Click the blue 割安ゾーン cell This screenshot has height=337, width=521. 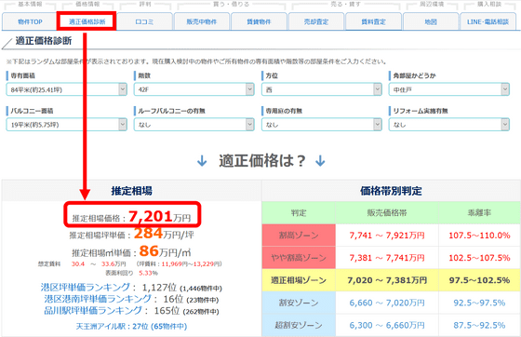[299, 303]
